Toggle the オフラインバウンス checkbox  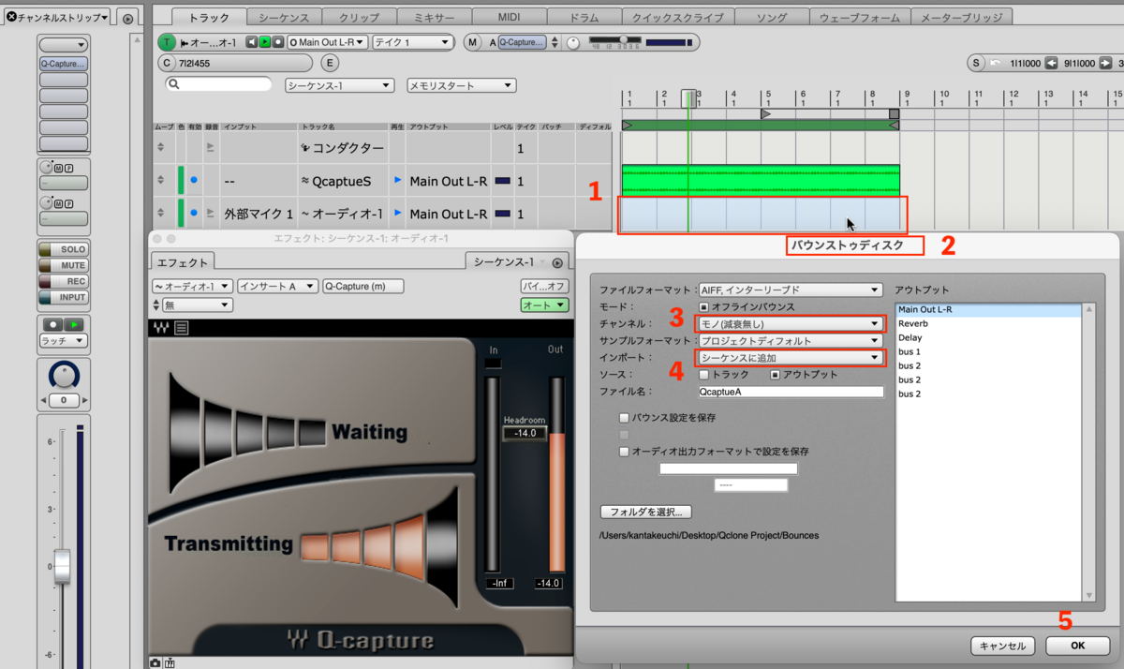pos(703,306)
